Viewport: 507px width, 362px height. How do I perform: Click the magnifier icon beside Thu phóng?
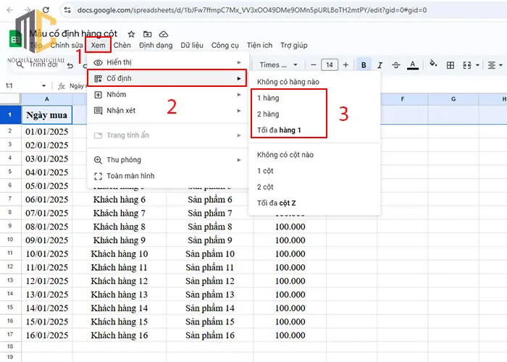tap(98, 160)
